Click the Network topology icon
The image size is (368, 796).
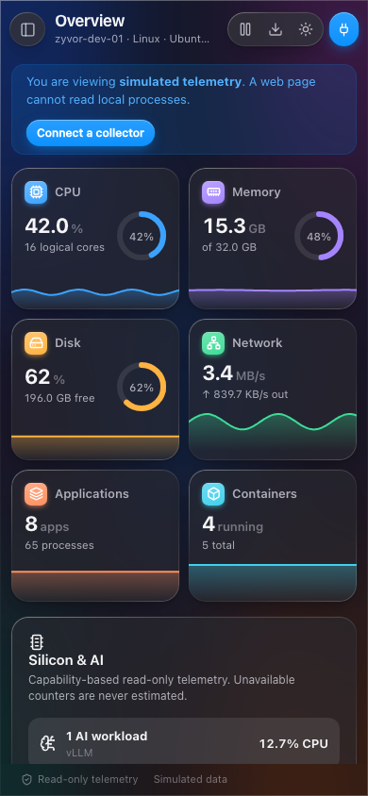[213, 343]
